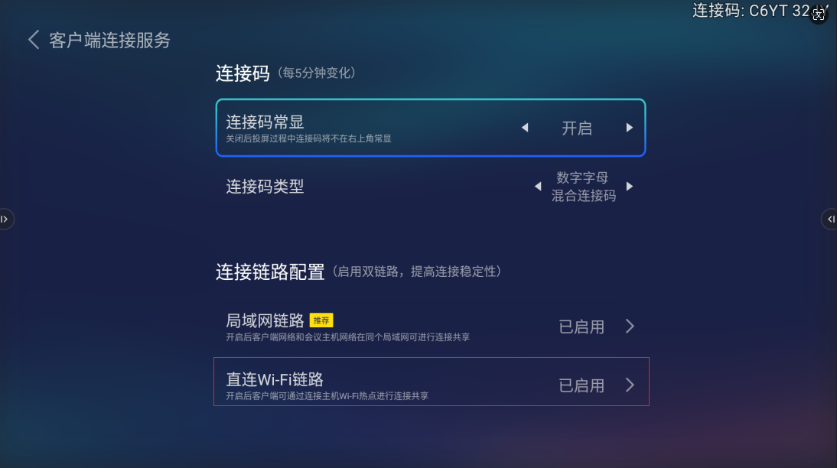Click 已启用 status for 直连Wi-Fi链路

click(581, 385)
